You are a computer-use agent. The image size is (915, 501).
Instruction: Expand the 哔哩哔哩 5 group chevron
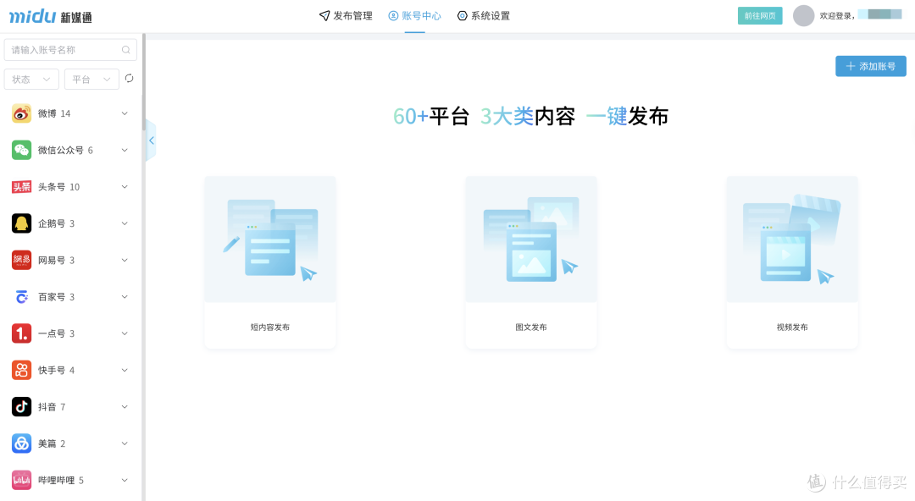coord(125,480)
